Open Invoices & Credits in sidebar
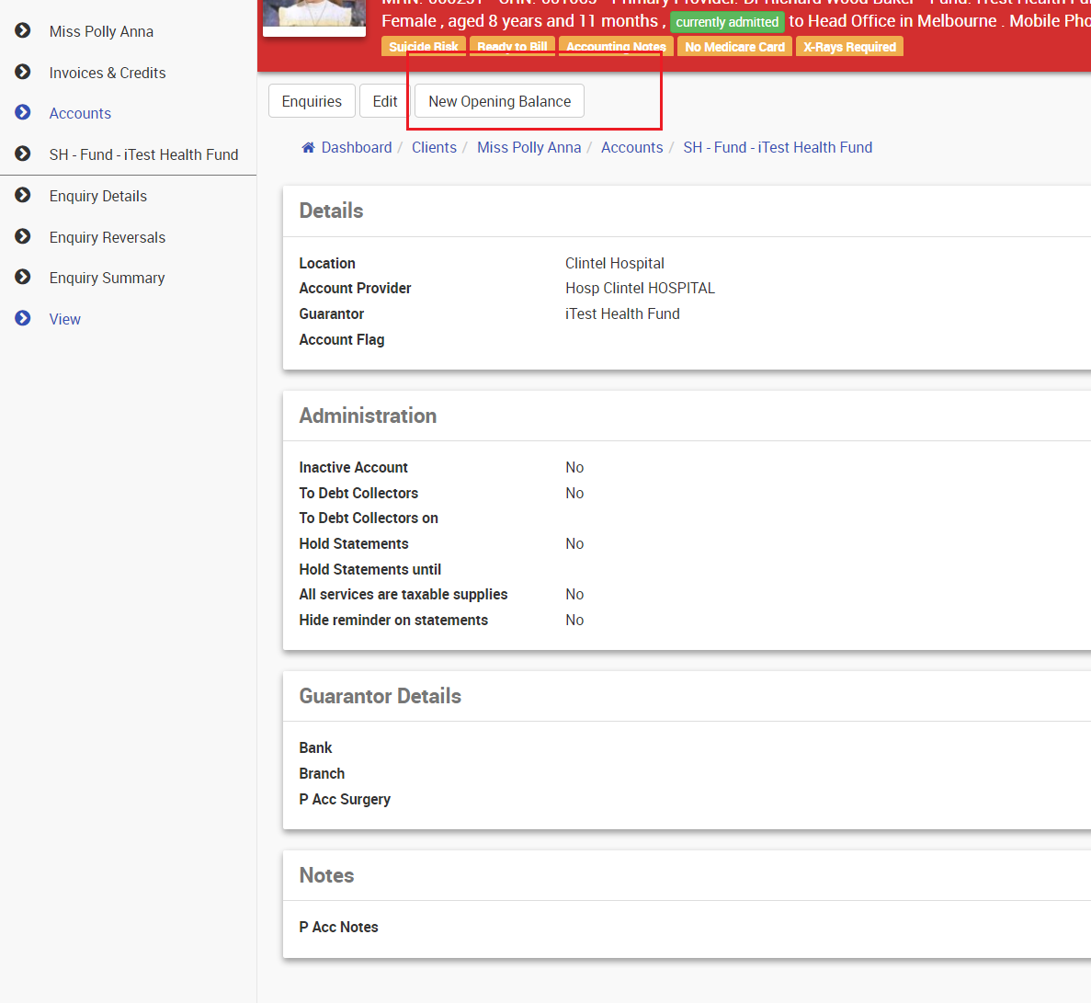 coord(108,73)
